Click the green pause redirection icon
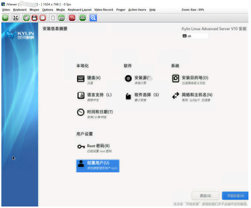251x208 pixels. pos(5,18)
